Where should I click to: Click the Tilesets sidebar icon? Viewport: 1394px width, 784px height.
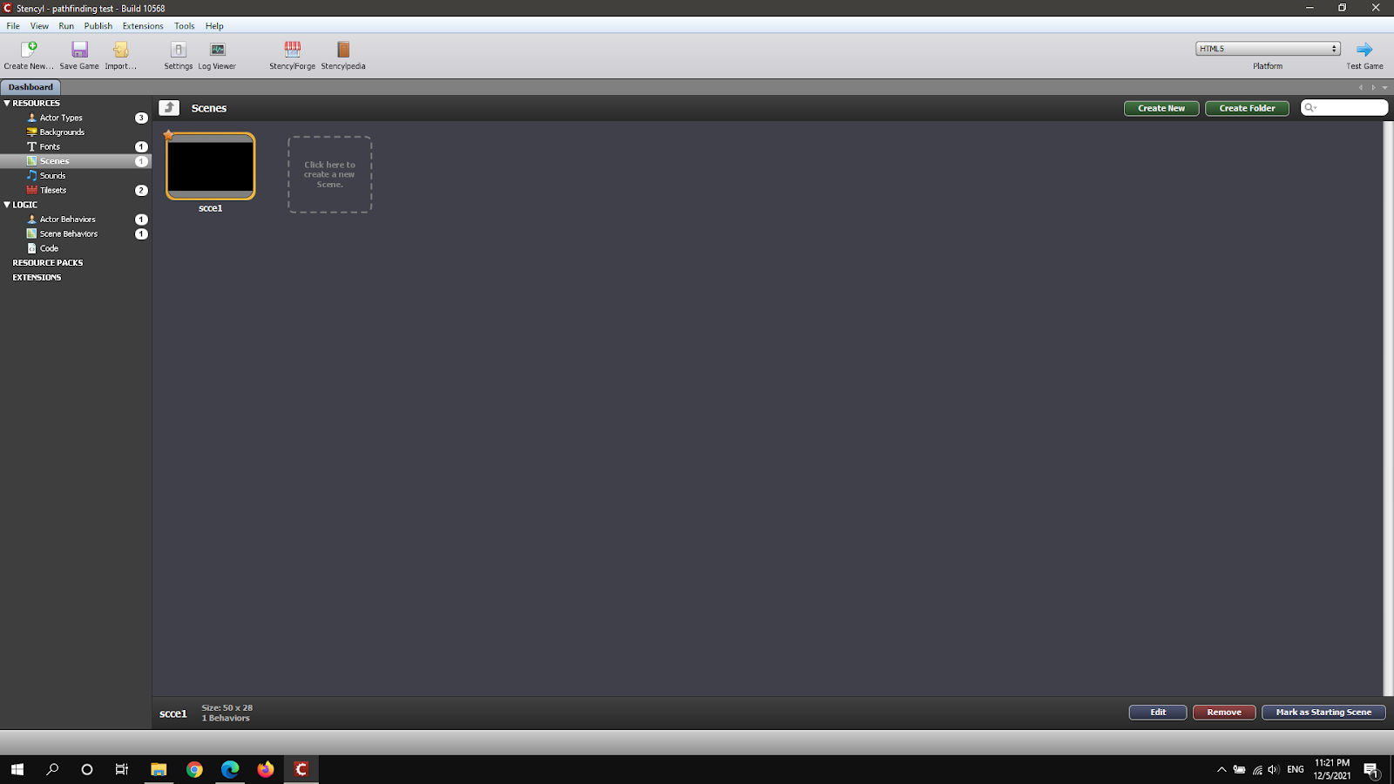click(32, 190)
